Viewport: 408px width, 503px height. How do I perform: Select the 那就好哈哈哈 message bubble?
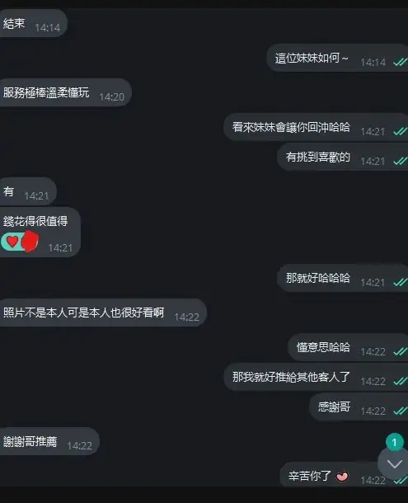pyautogui.click(x=343, y=278)
